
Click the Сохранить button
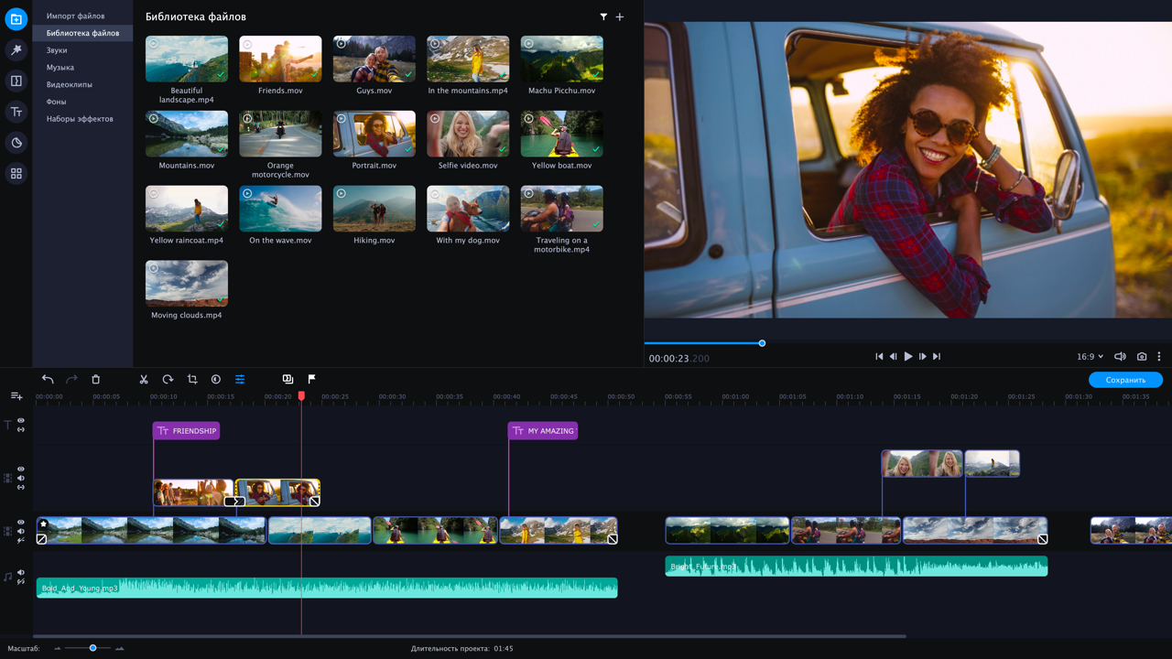[x=1125, y=380]
